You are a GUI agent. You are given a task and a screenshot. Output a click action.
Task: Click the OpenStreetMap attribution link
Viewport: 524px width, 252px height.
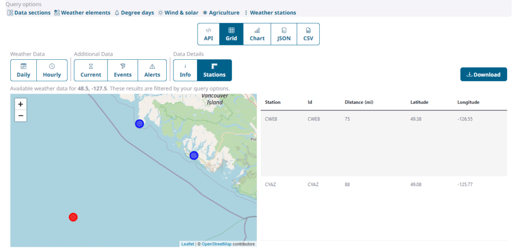coord(216,244)
